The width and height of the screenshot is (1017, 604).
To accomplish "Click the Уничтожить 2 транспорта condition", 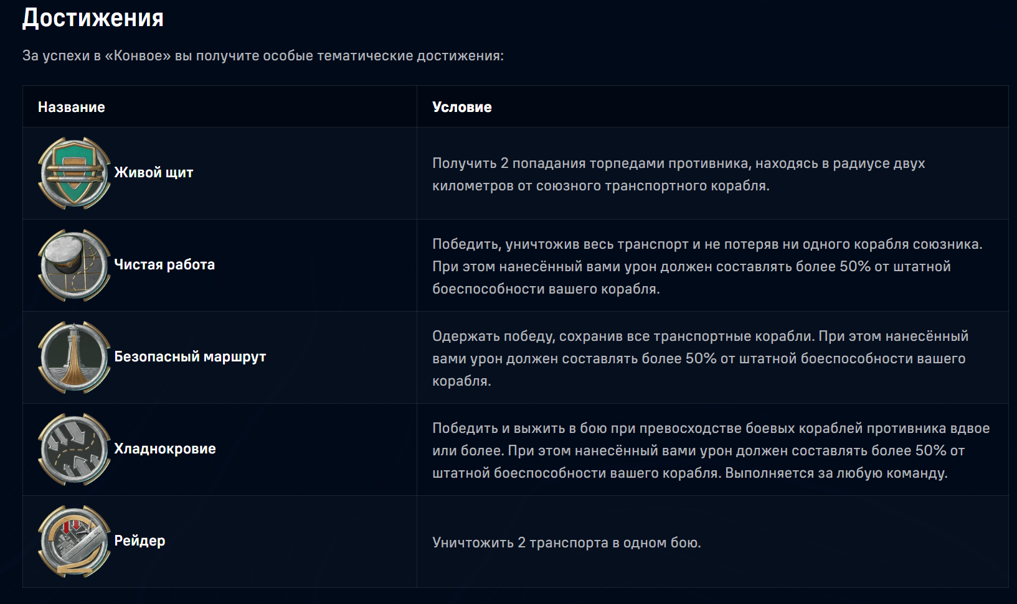I will pos(567,542).
